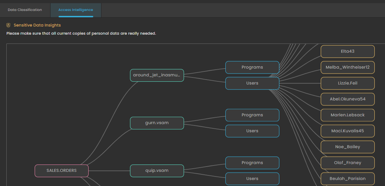The height and width of the screenshot is (186, 385).
Task: Select the SALES.ORDERS root node
Action: click(61, 171)
